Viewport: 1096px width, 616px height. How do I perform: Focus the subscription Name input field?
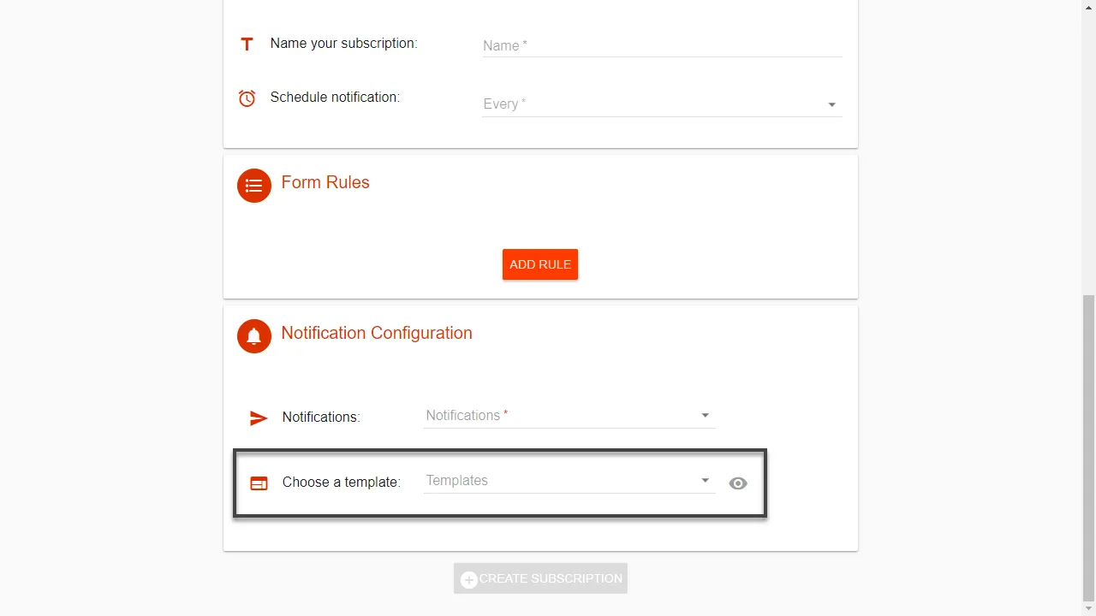pos(662,45)
